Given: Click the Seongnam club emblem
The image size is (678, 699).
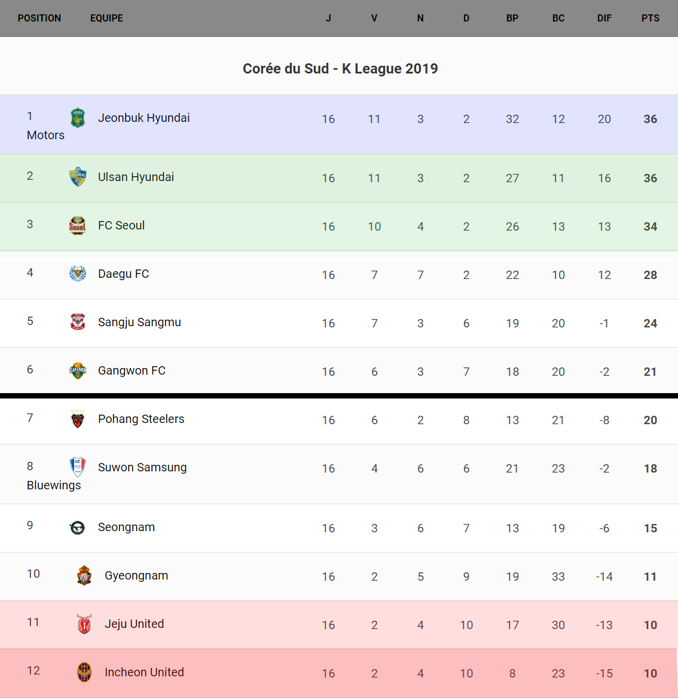Looking at the screenshot, I should point(78,527).
